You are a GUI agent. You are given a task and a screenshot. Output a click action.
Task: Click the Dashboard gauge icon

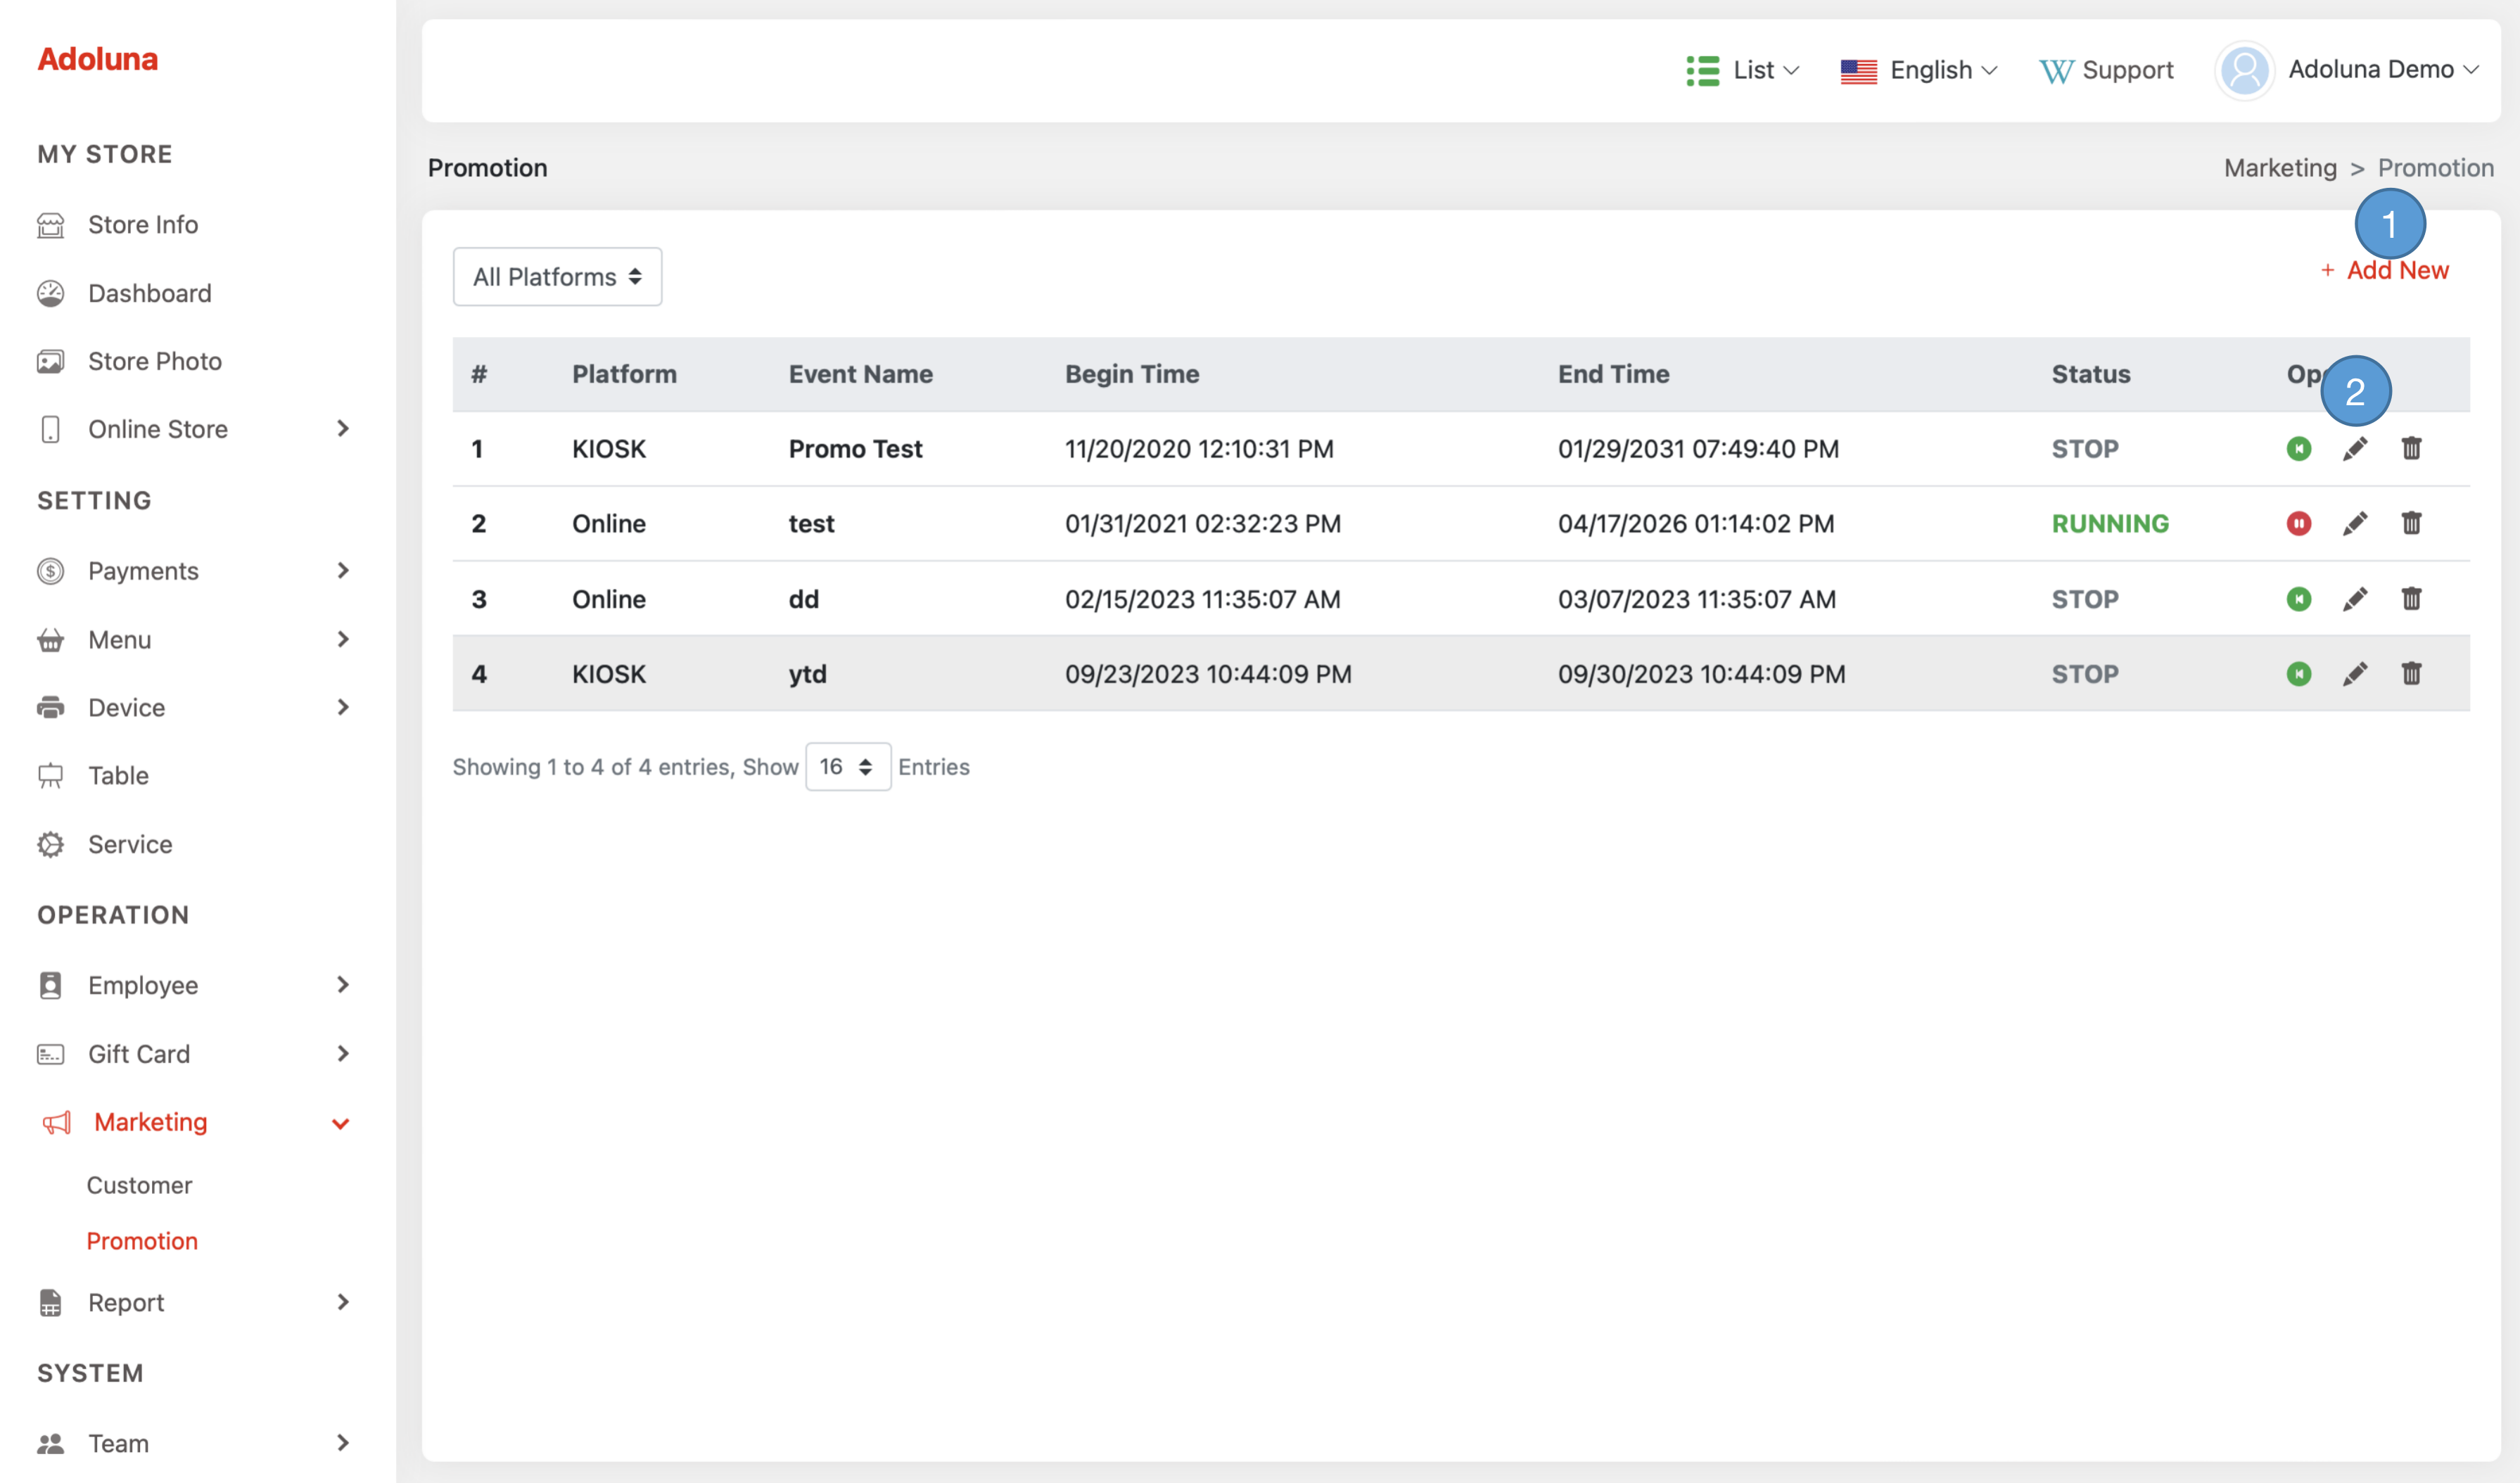(x=51, y=293)
